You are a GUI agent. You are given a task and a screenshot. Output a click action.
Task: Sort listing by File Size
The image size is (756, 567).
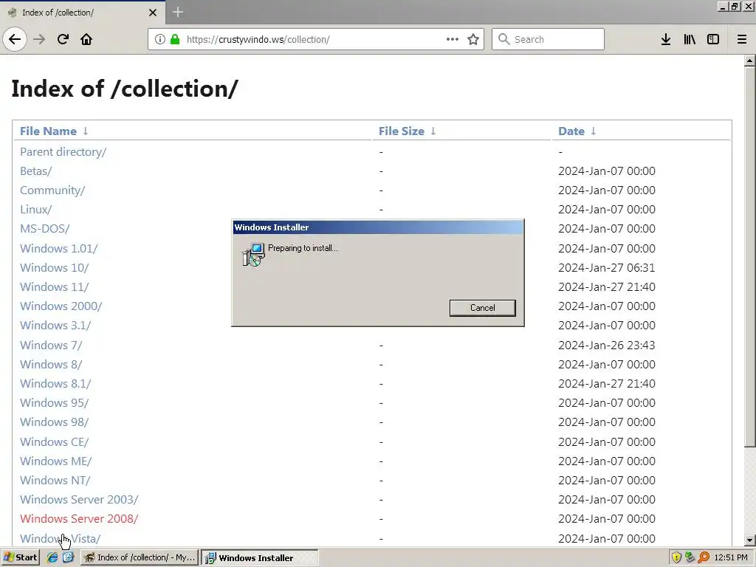coord(401,131)
